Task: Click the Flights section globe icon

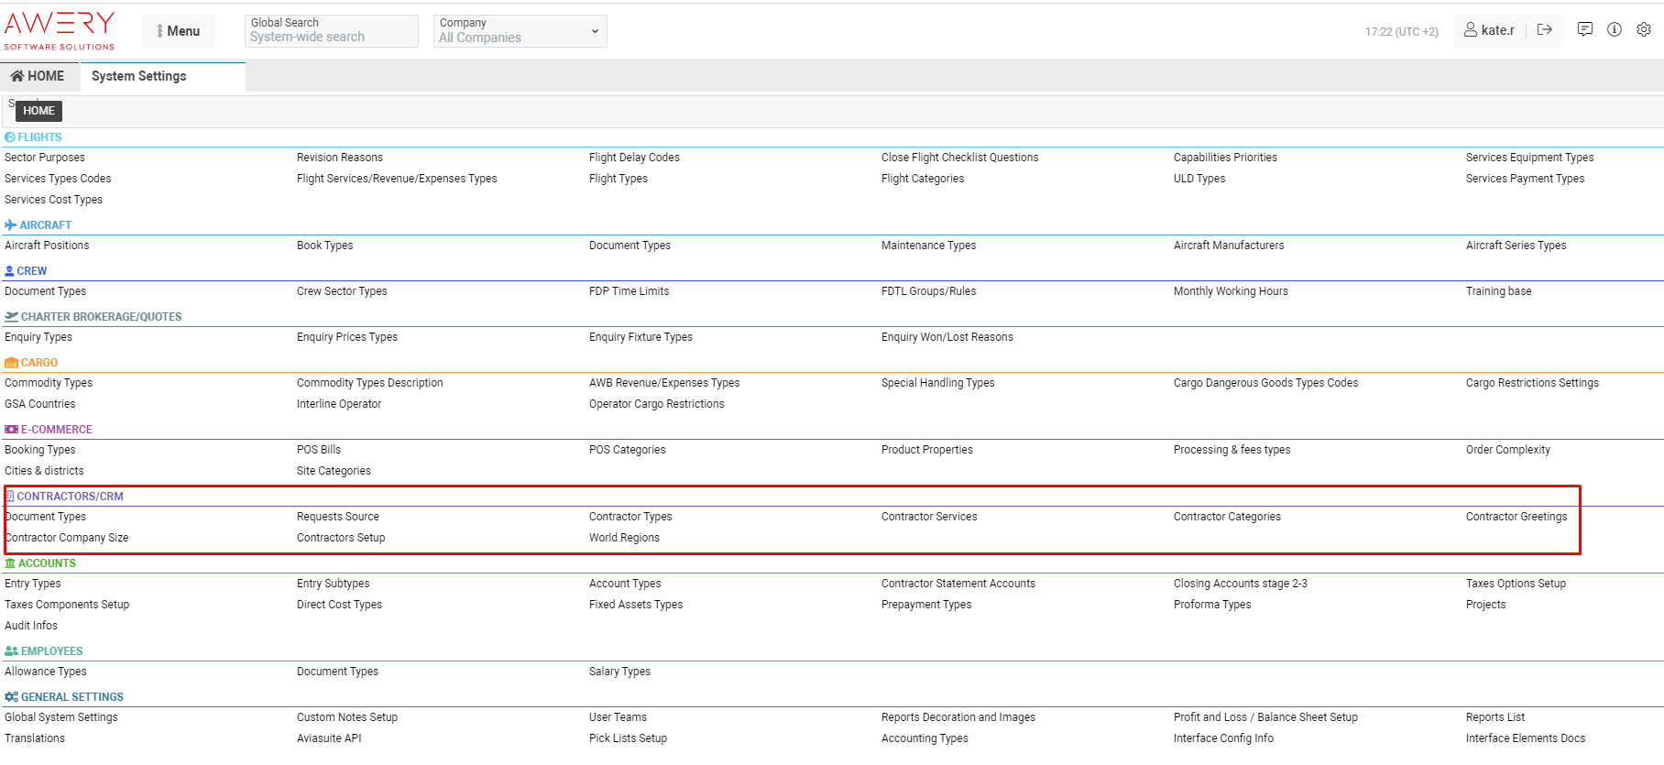Action: (x=10, y=137)
